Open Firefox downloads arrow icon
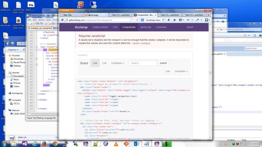This screenshot has width=262, height=147. 169,20
